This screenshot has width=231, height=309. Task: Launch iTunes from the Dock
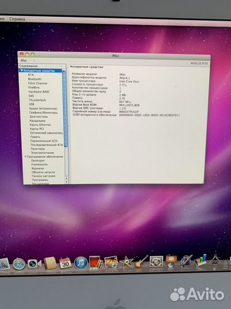coord(81,263)
